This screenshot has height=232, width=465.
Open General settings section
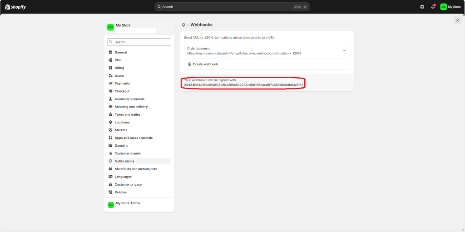(x=120, y=52)
